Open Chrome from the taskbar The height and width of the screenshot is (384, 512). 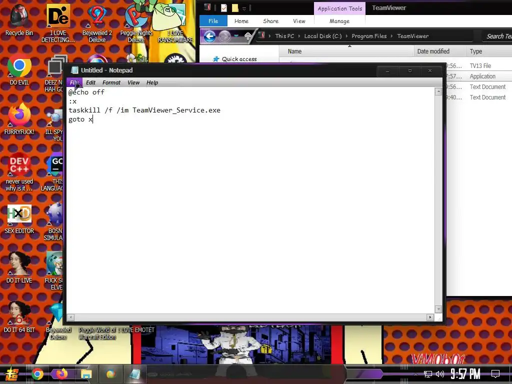tap(37, 374)
